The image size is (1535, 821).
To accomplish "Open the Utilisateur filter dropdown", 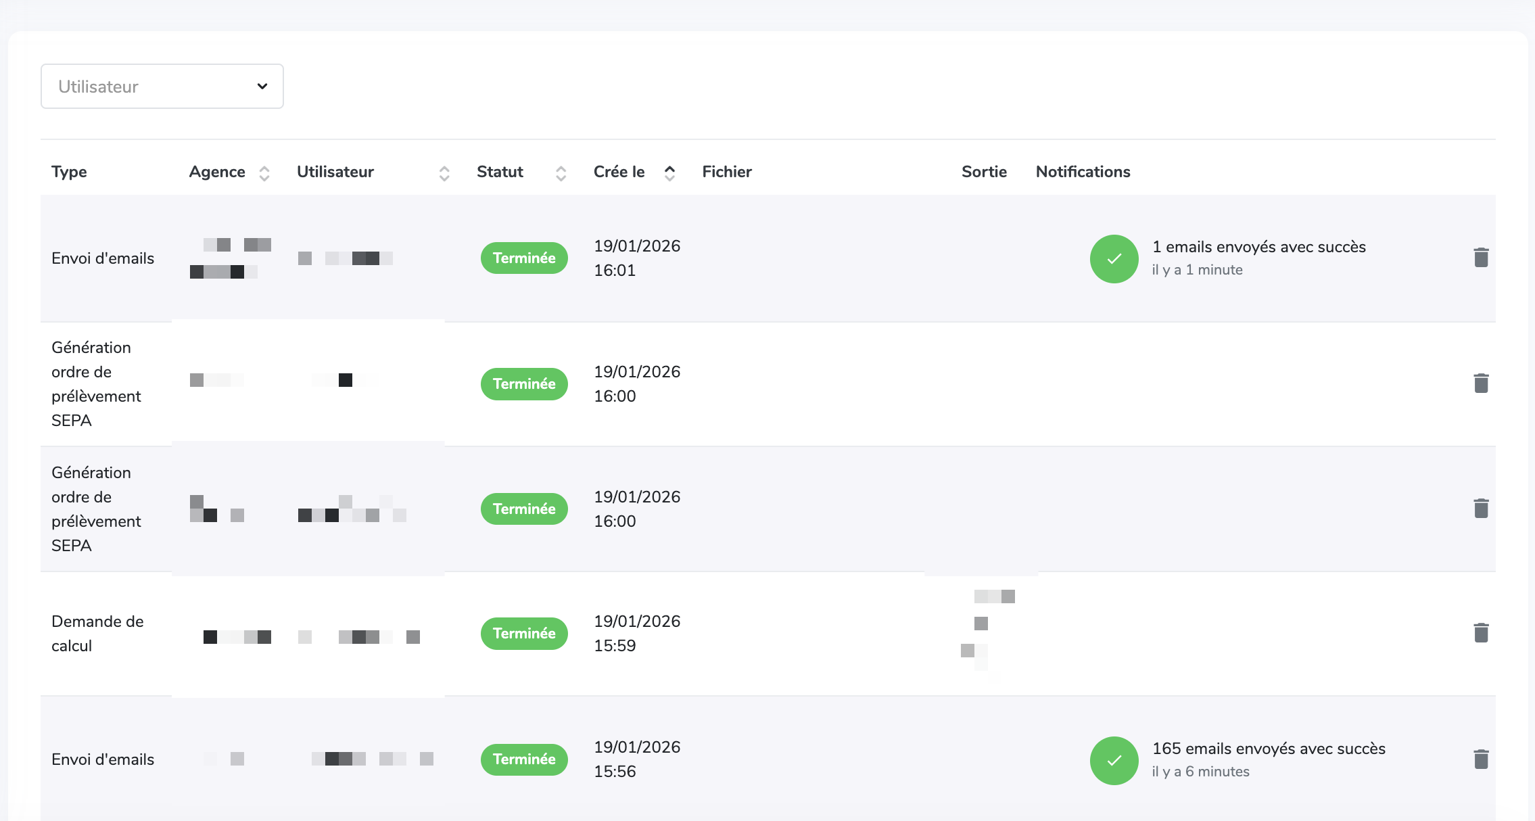I will pos(162,86).
